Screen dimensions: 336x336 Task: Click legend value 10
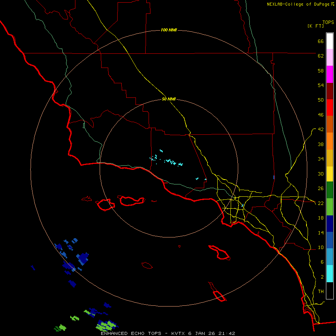coord(321,247)
